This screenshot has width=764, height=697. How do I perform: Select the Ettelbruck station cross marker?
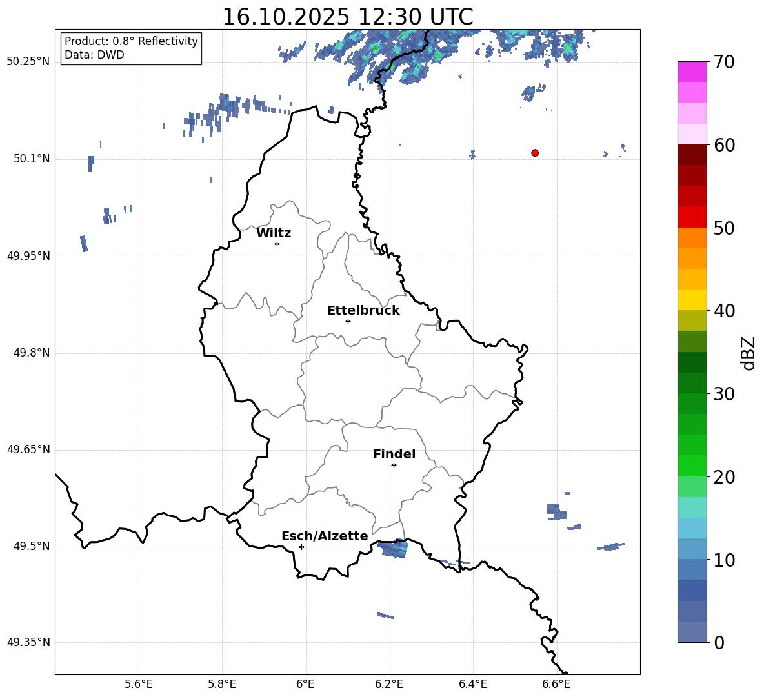pyautogui.click(x=348, y=321)
